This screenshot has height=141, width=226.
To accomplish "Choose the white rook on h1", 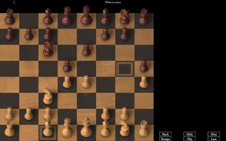I will coord(144,128).
